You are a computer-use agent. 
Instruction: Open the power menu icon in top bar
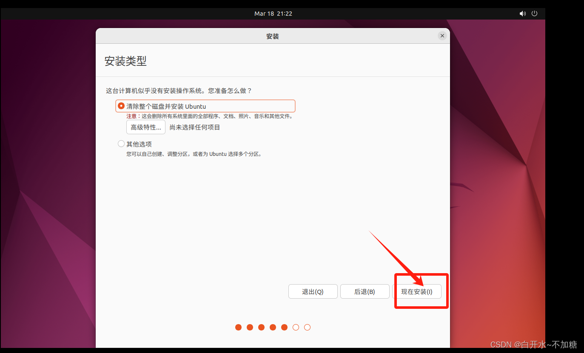pyautogui.click(x=535, y=14)
